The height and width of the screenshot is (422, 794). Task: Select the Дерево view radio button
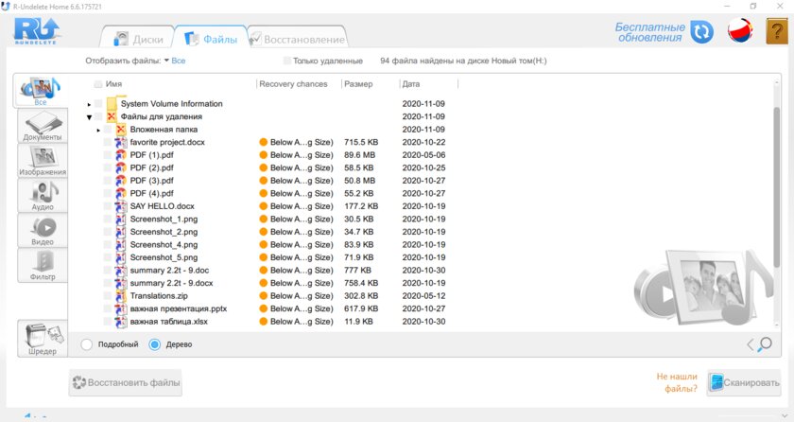(154, 344)
